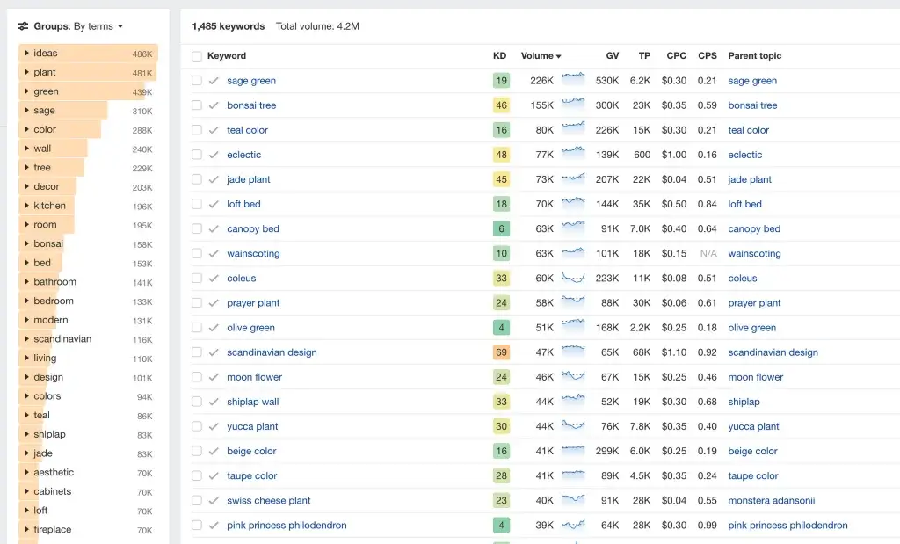Check the box for teal color row
This screenshot has height=544, width=900.
tap(197, 130)
